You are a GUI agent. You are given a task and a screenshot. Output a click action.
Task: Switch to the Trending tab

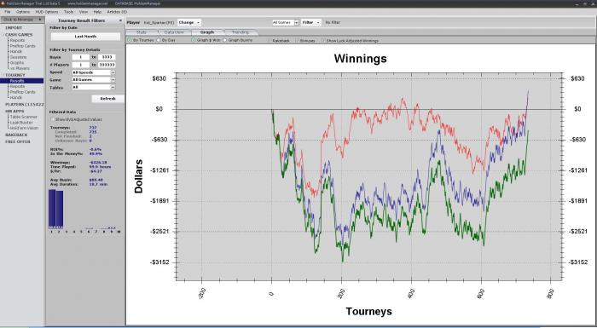pyautogui.click(x=241, y=32)
